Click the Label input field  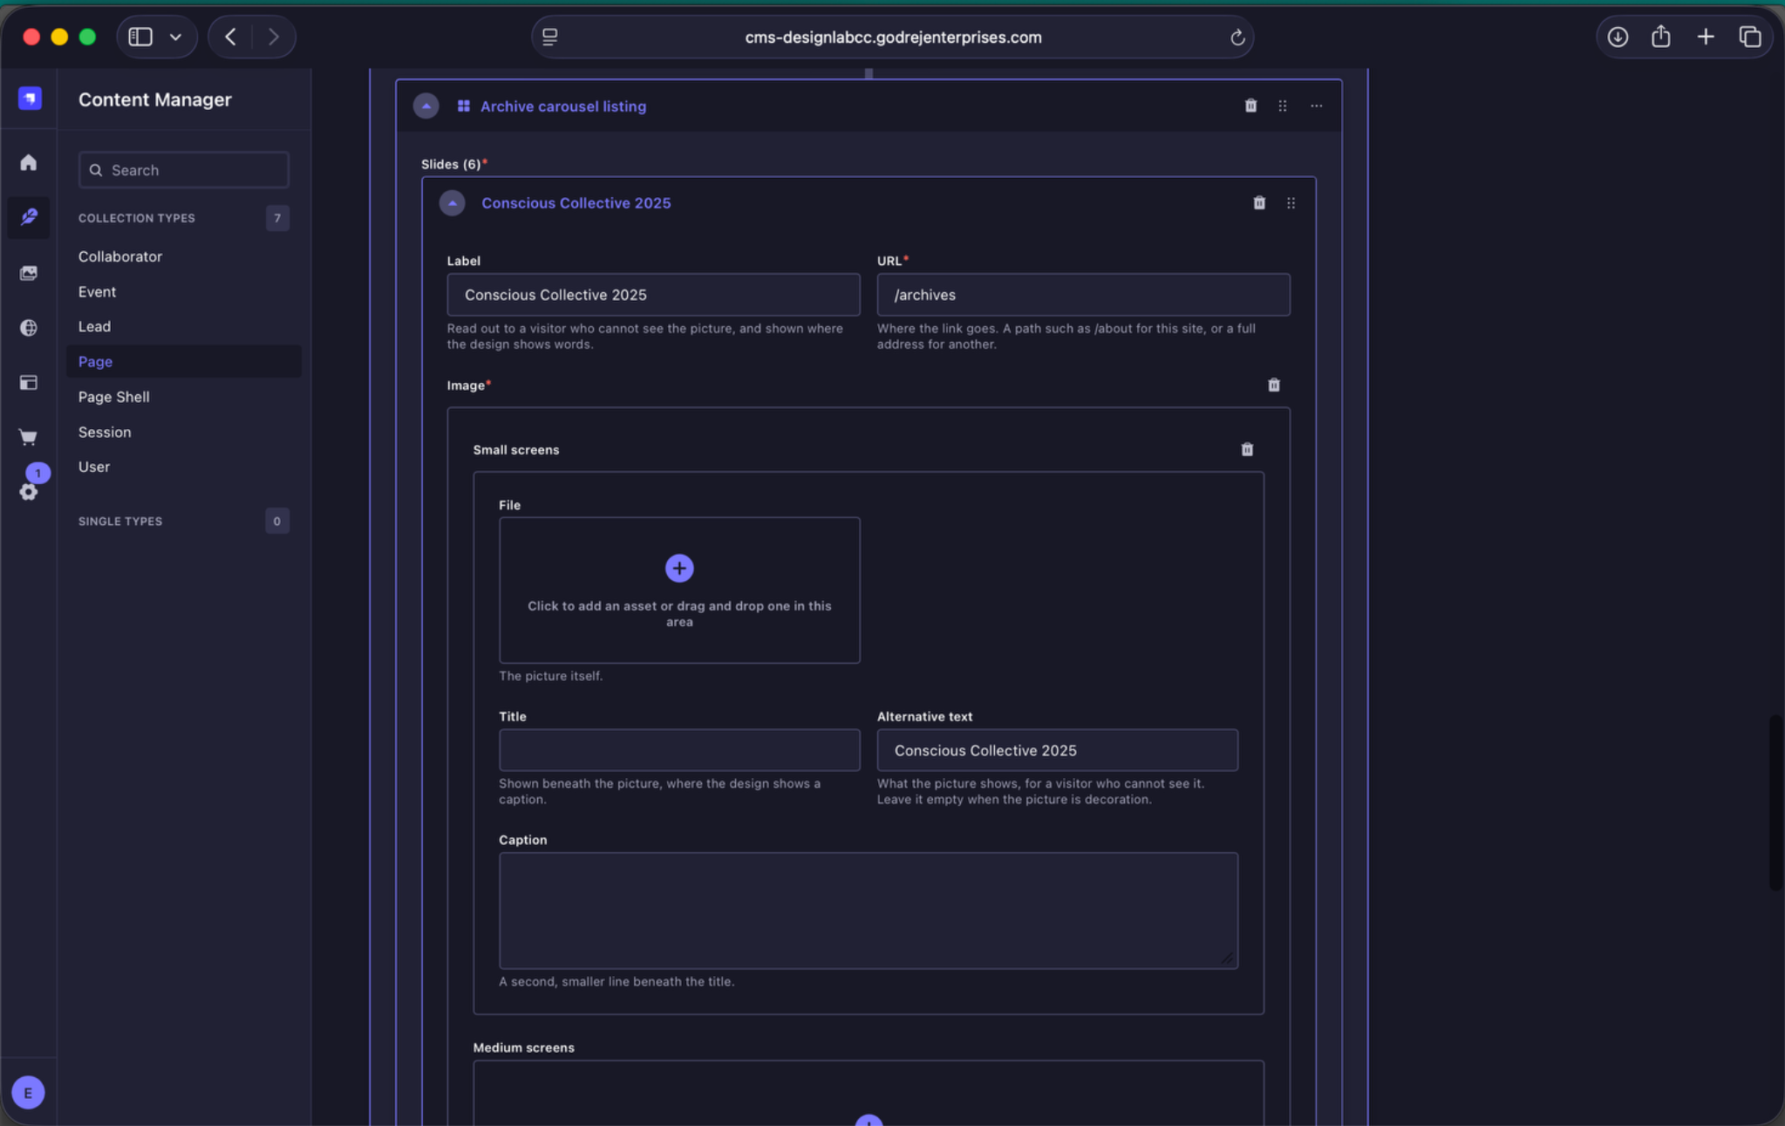653,295
